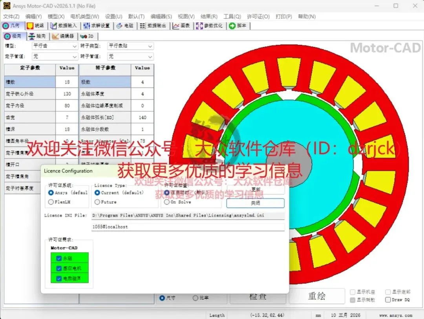Open the 视图(V) menu
The image size is (424, 319).
pyautogui.click(x=186, y=16)
